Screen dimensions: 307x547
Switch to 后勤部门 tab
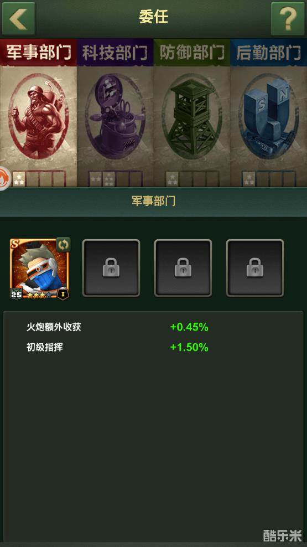coord(269,53)
